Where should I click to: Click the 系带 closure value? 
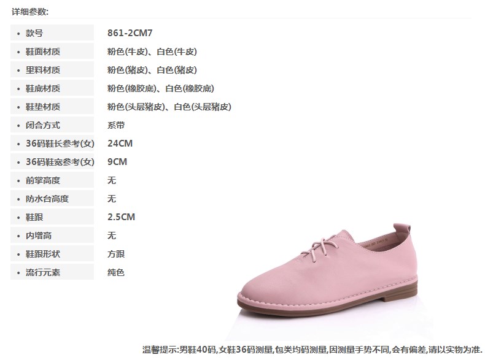pyautogui.click(x=116, y=125)
